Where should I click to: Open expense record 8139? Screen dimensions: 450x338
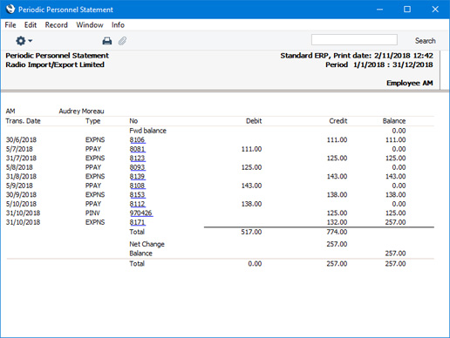click(x=137, y=177)
